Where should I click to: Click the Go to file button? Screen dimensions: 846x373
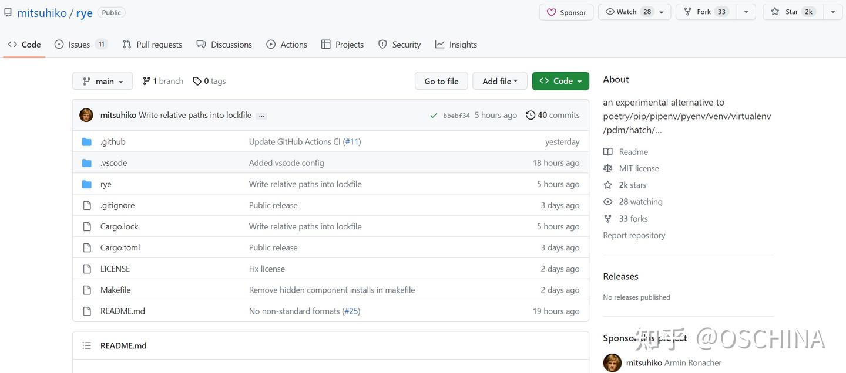tap(441, 82)
